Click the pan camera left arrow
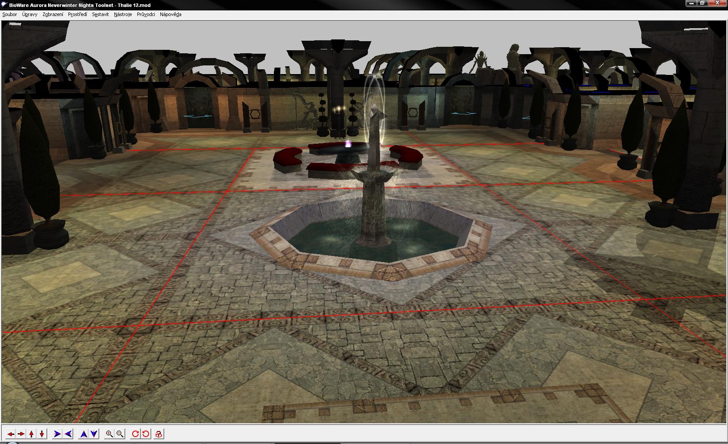This screenshot has height=444, width=728. coord(10,434)
